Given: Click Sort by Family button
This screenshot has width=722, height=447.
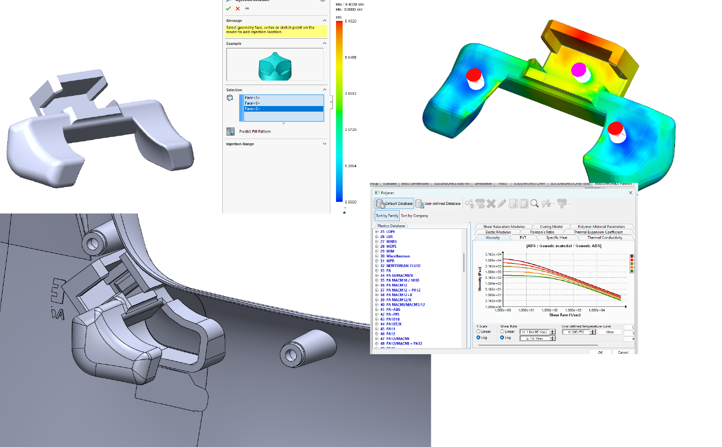Looking at the screenshot, I should [x=387, y=216].
